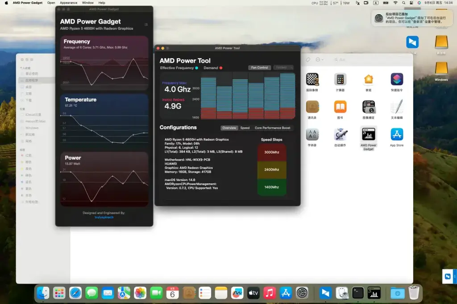
Task: Open Terminal from the Dock
Action: click(357, 293)
